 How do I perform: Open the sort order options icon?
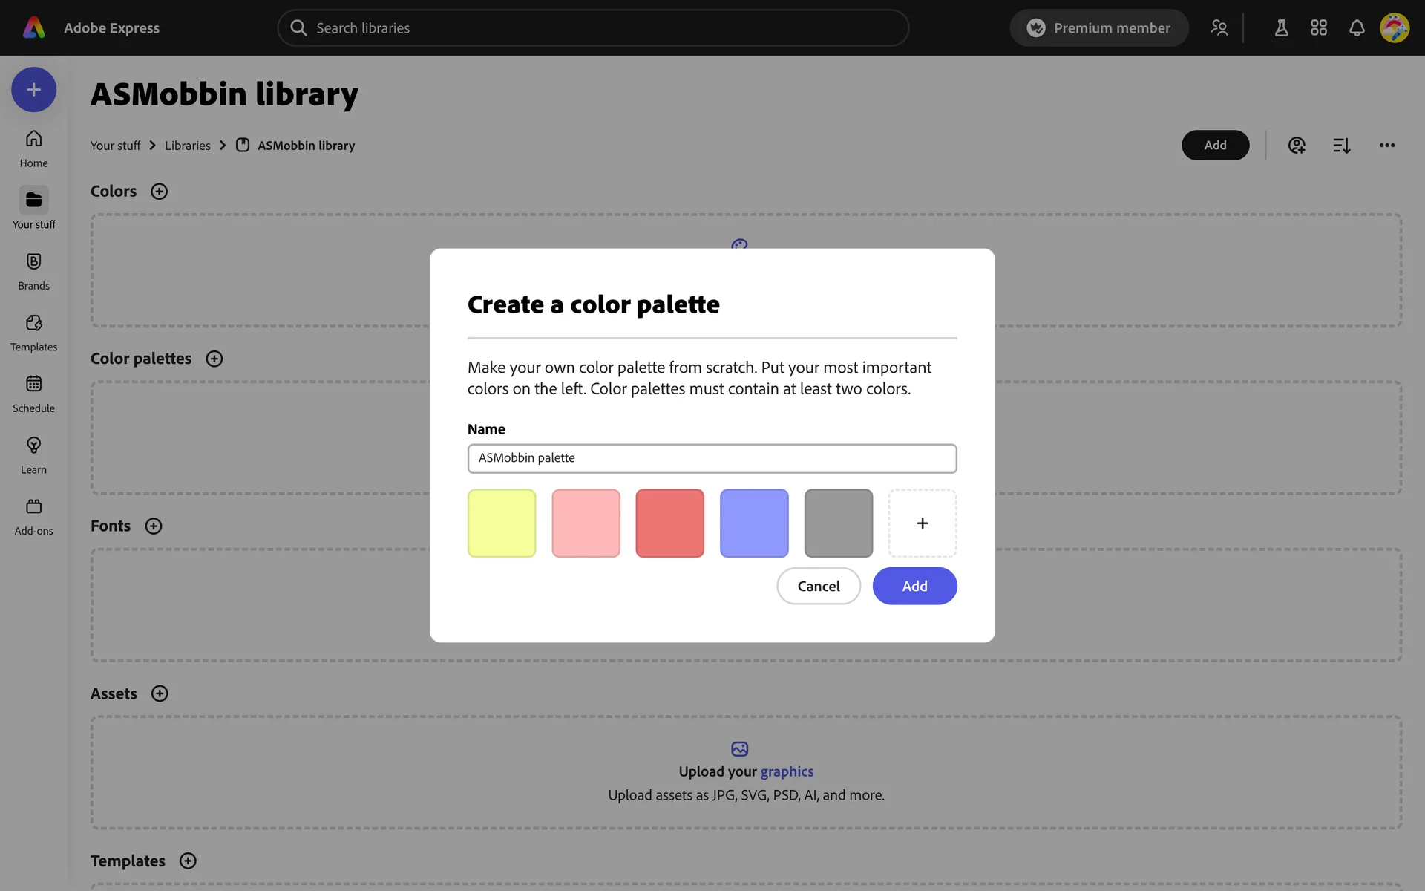pyautogui.click(x=1341, y=146)
